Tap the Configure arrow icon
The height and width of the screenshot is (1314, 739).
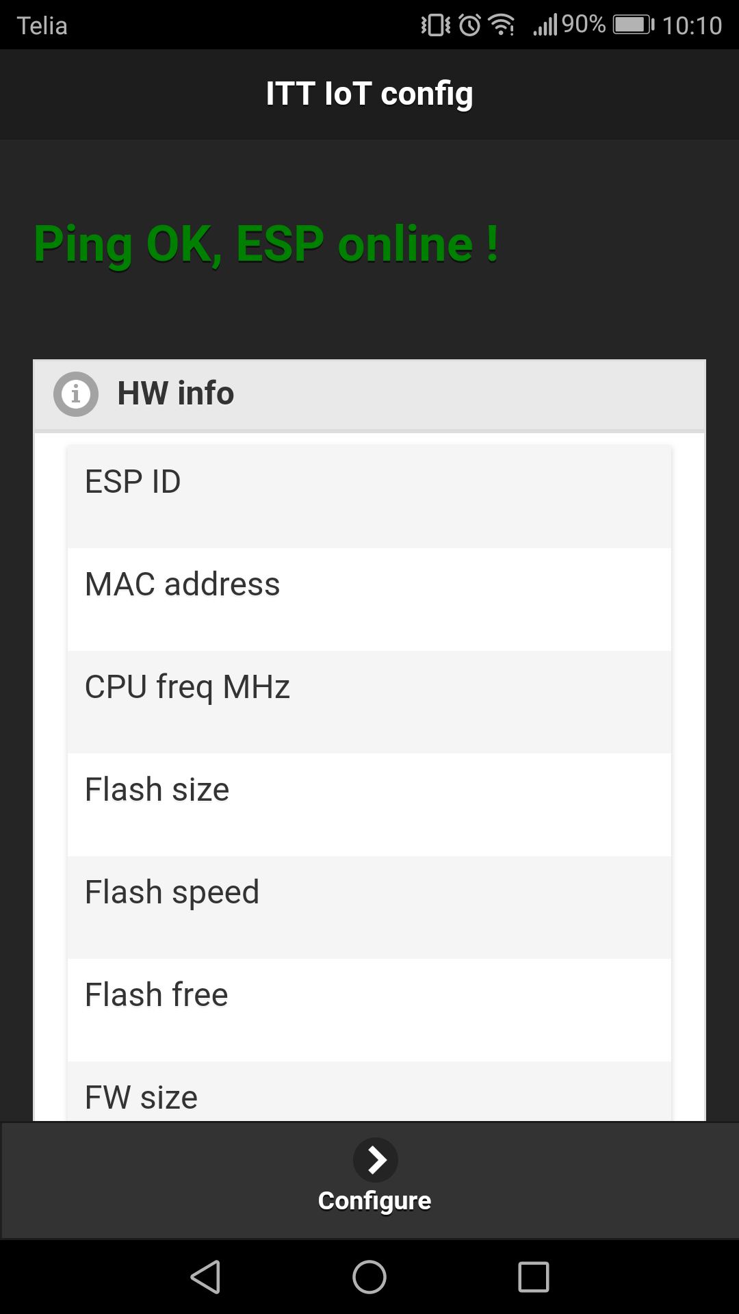tap(375, 1160)
